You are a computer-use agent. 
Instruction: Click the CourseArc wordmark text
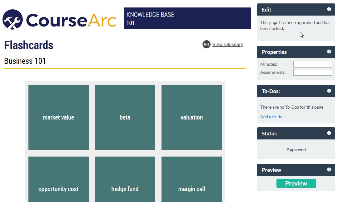click(x=71, y=21)
